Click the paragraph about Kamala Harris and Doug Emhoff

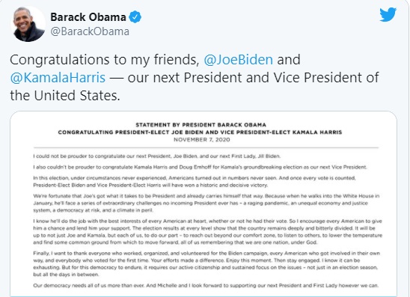[x=200, y=167]
